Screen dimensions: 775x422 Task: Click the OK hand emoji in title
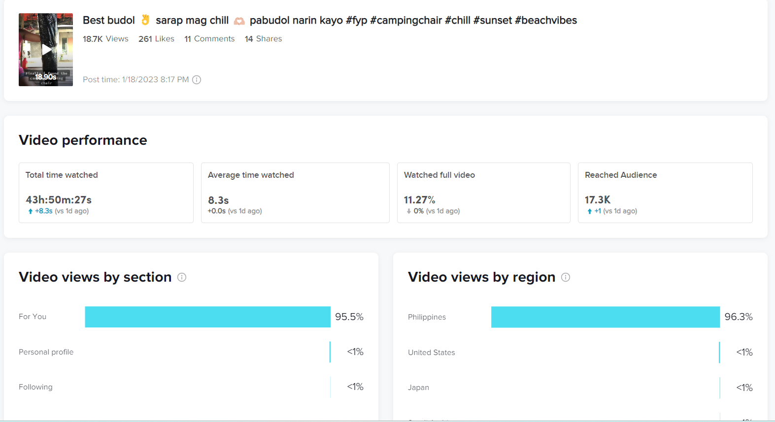tap(145, 20)
